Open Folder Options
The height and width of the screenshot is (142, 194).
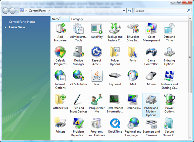point(115,56)
